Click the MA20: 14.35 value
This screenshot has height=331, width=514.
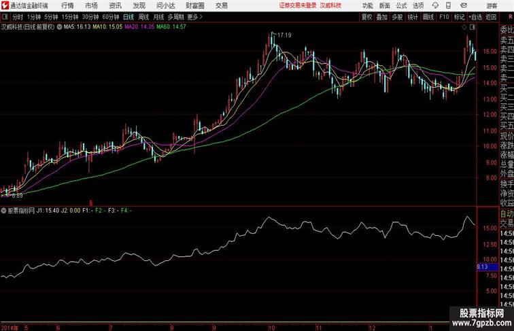pos(139,27)
